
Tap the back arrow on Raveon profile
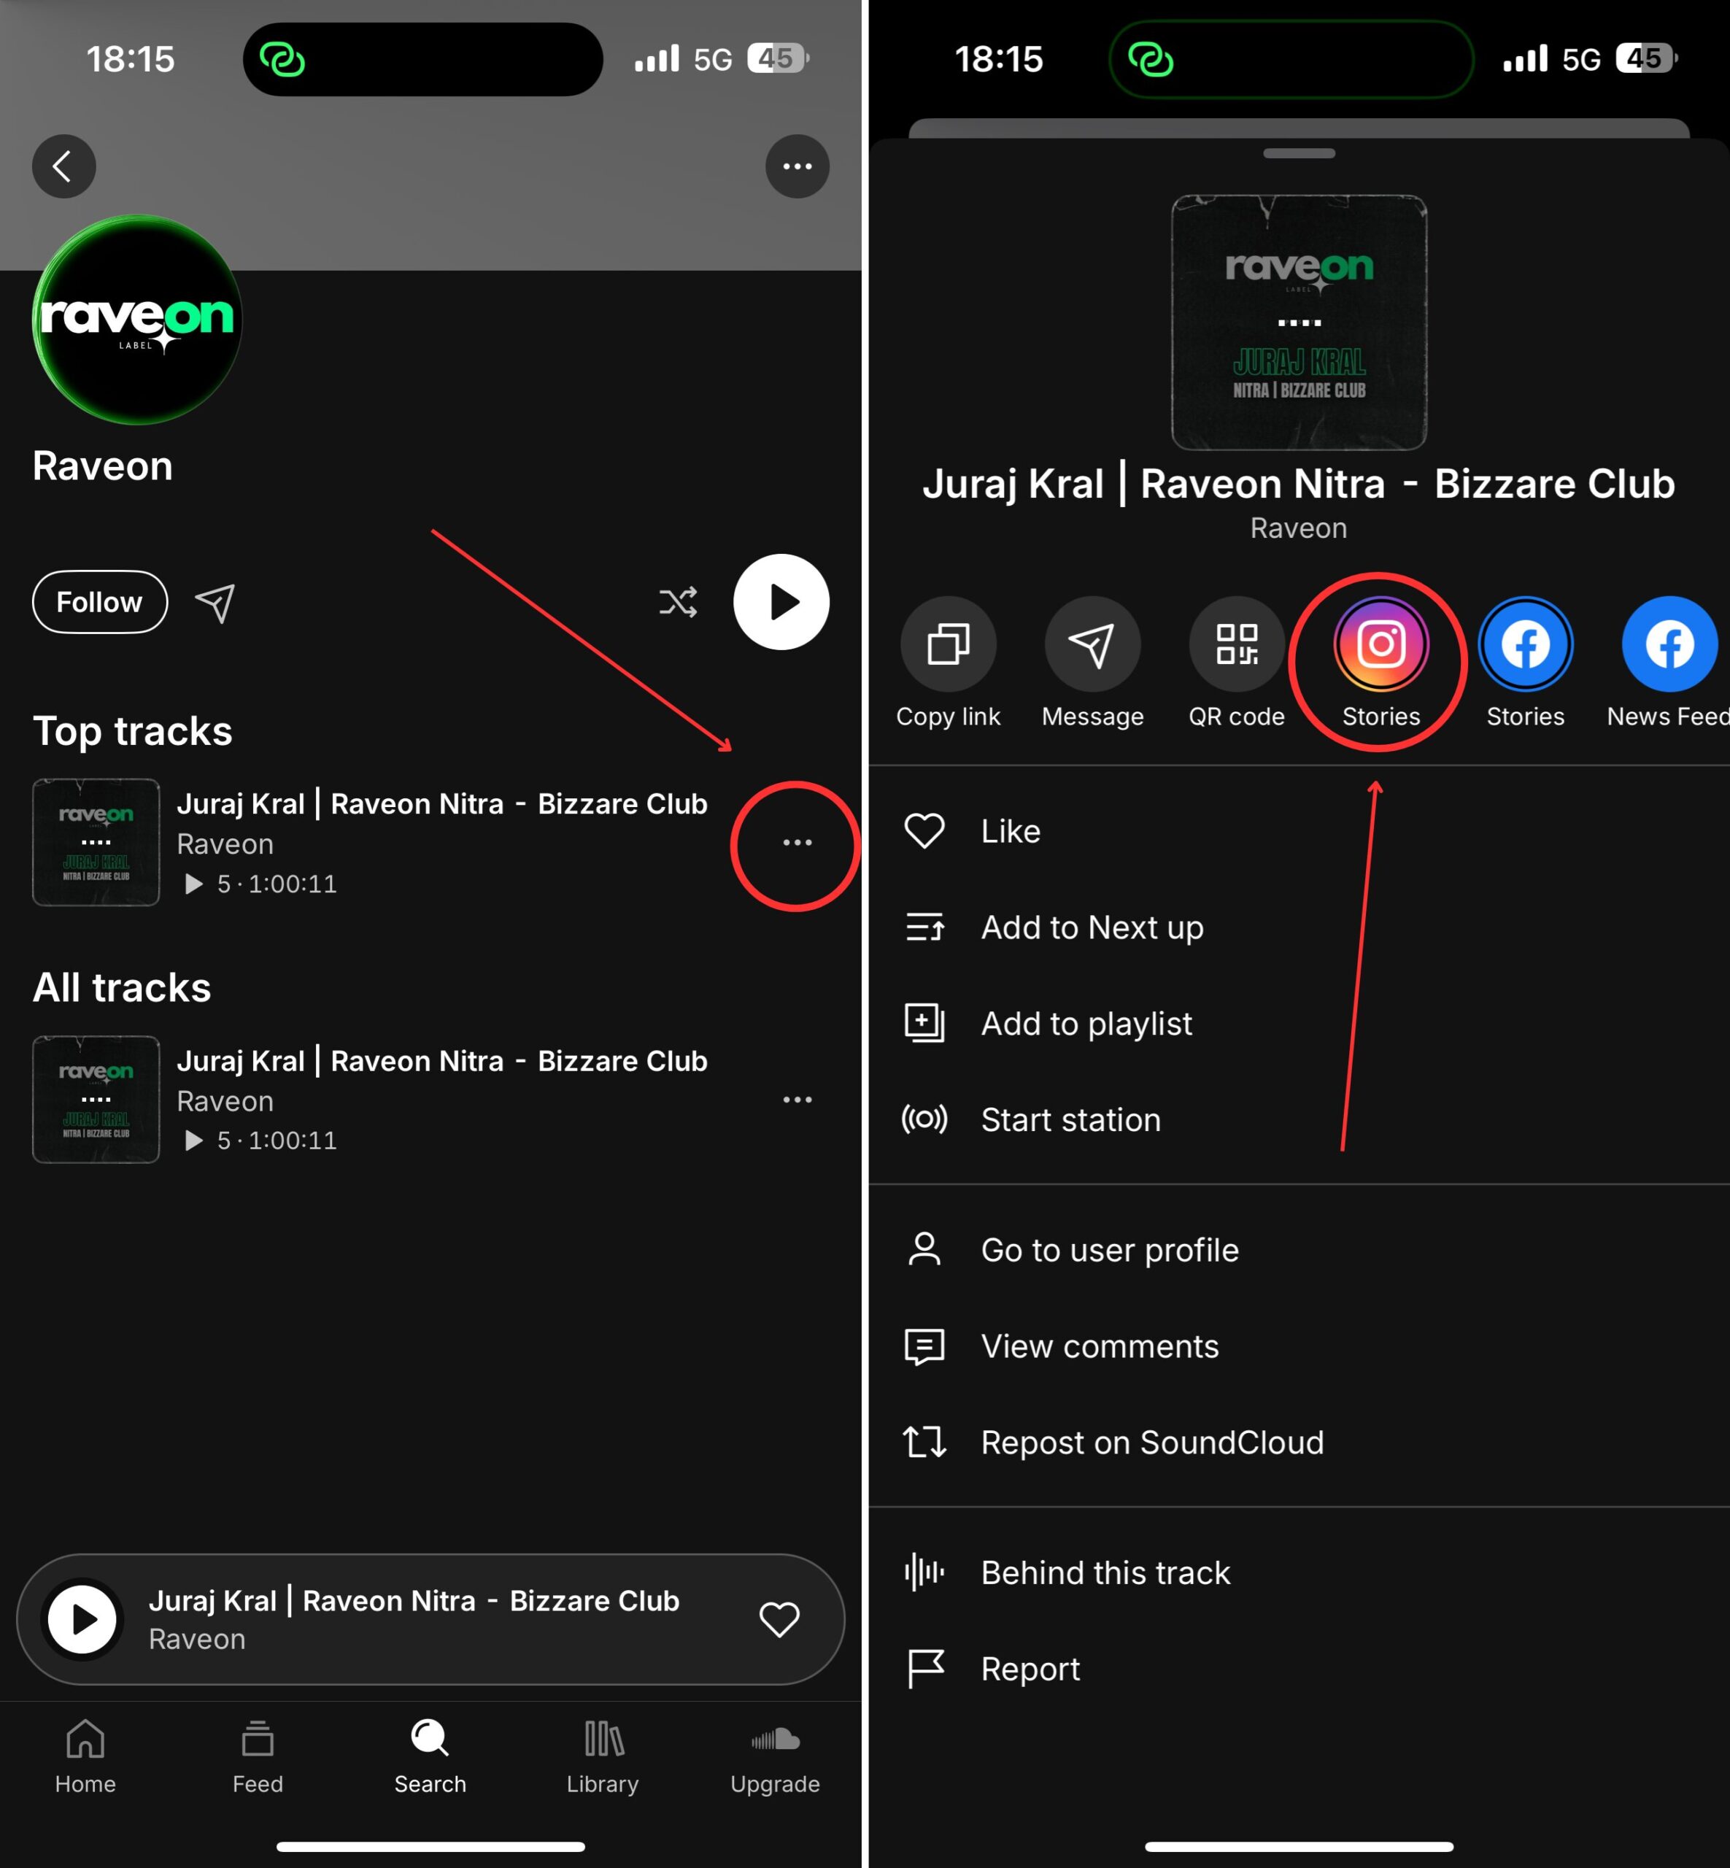63,166
